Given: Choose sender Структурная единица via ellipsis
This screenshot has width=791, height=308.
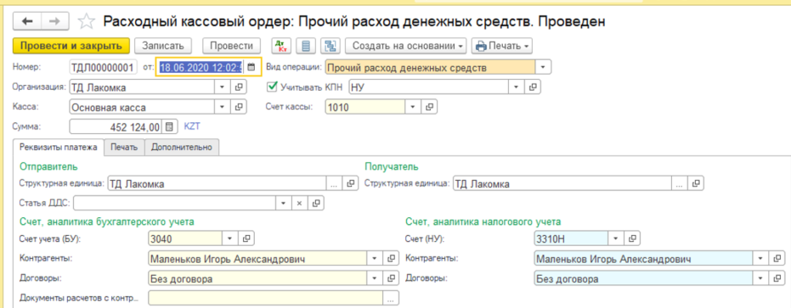Looking at the screenshot, I should coord(333,184).
